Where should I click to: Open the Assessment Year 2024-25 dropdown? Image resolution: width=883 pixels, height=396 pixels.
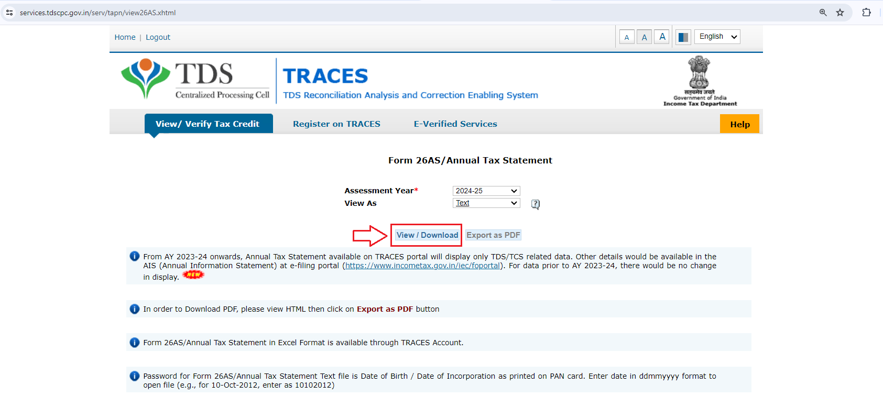[x=486, y=191]
